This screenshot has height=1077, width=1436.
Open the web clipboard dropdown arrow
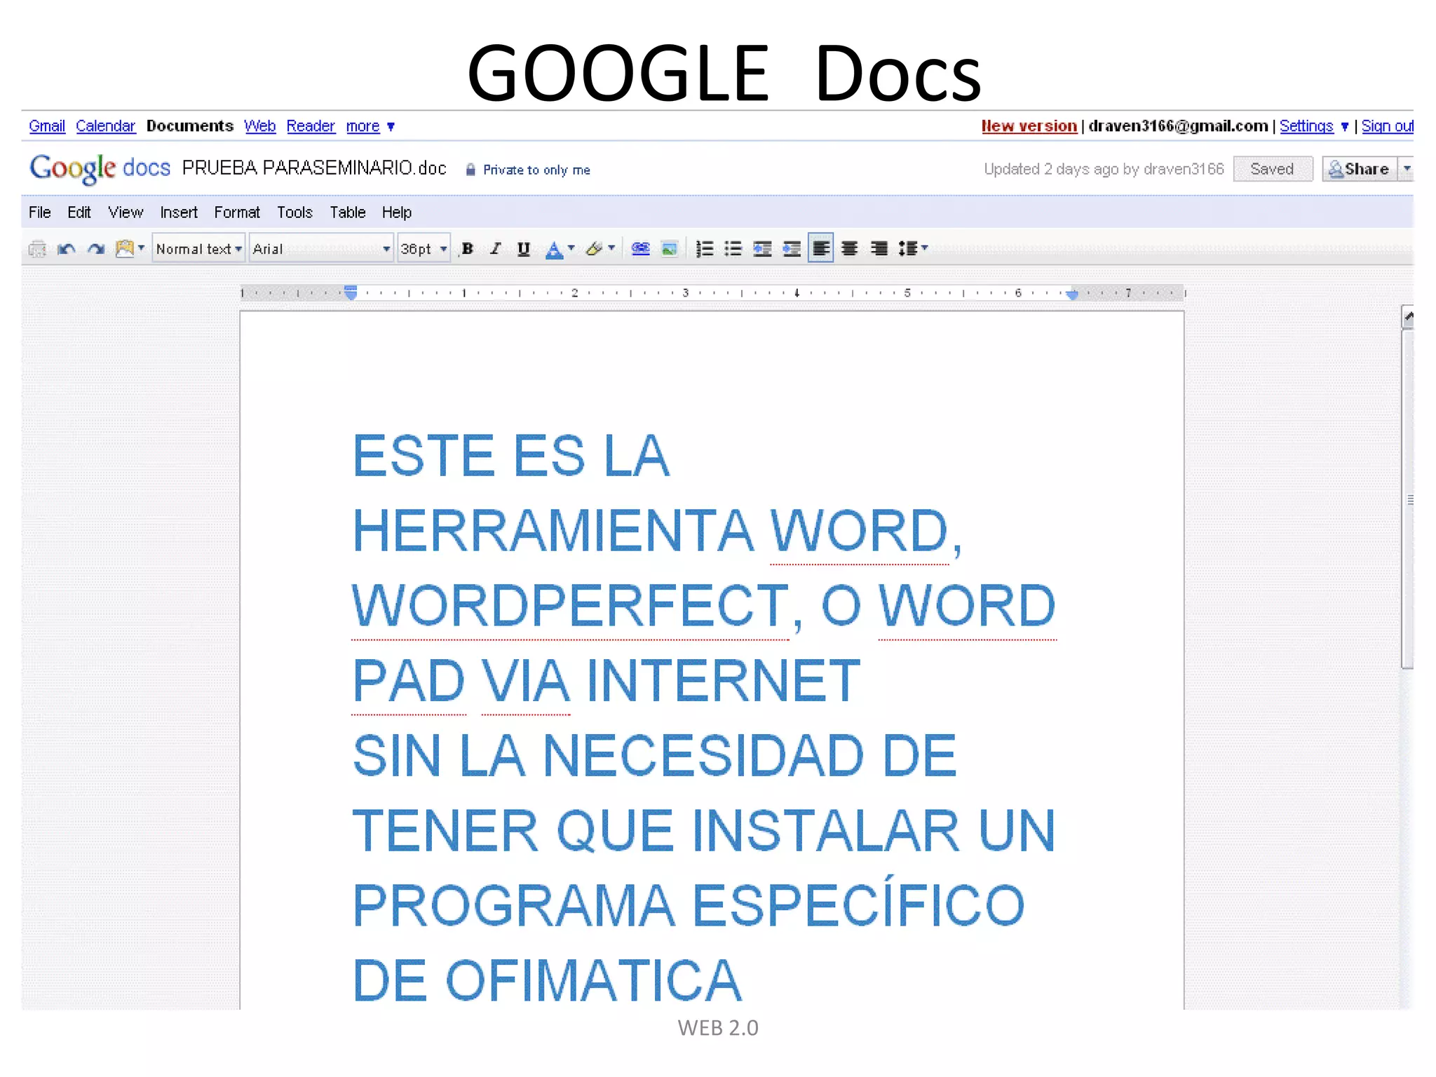click(x=141, y=248)
